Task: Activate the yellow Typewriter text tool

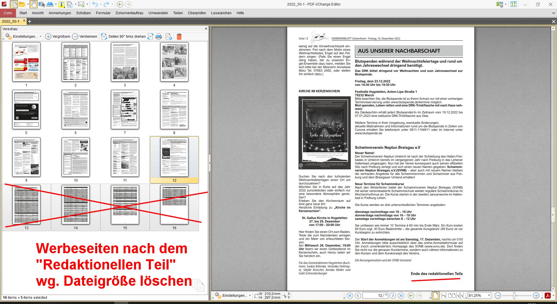Action: pos(62,4)
